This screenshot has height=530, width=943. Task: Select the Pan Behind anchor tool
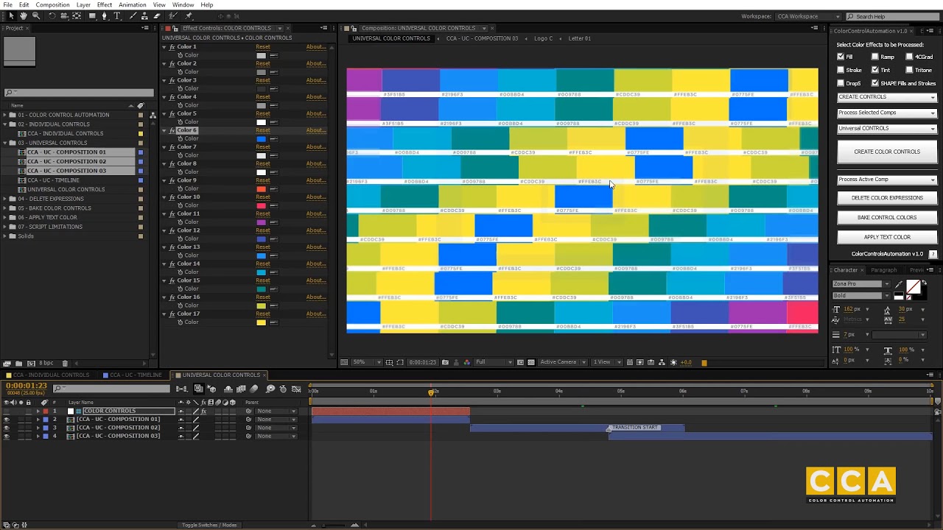77,16
